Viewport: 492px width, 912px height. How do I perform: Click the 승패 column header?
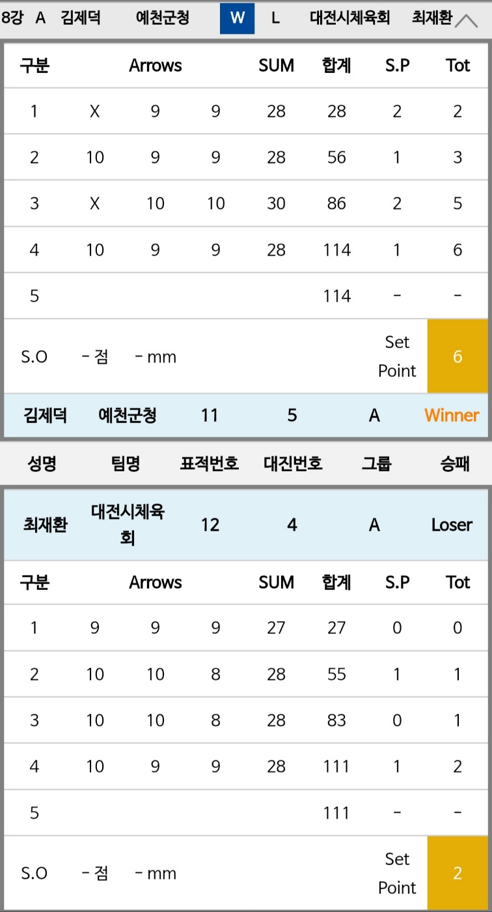tap(455, 463)
